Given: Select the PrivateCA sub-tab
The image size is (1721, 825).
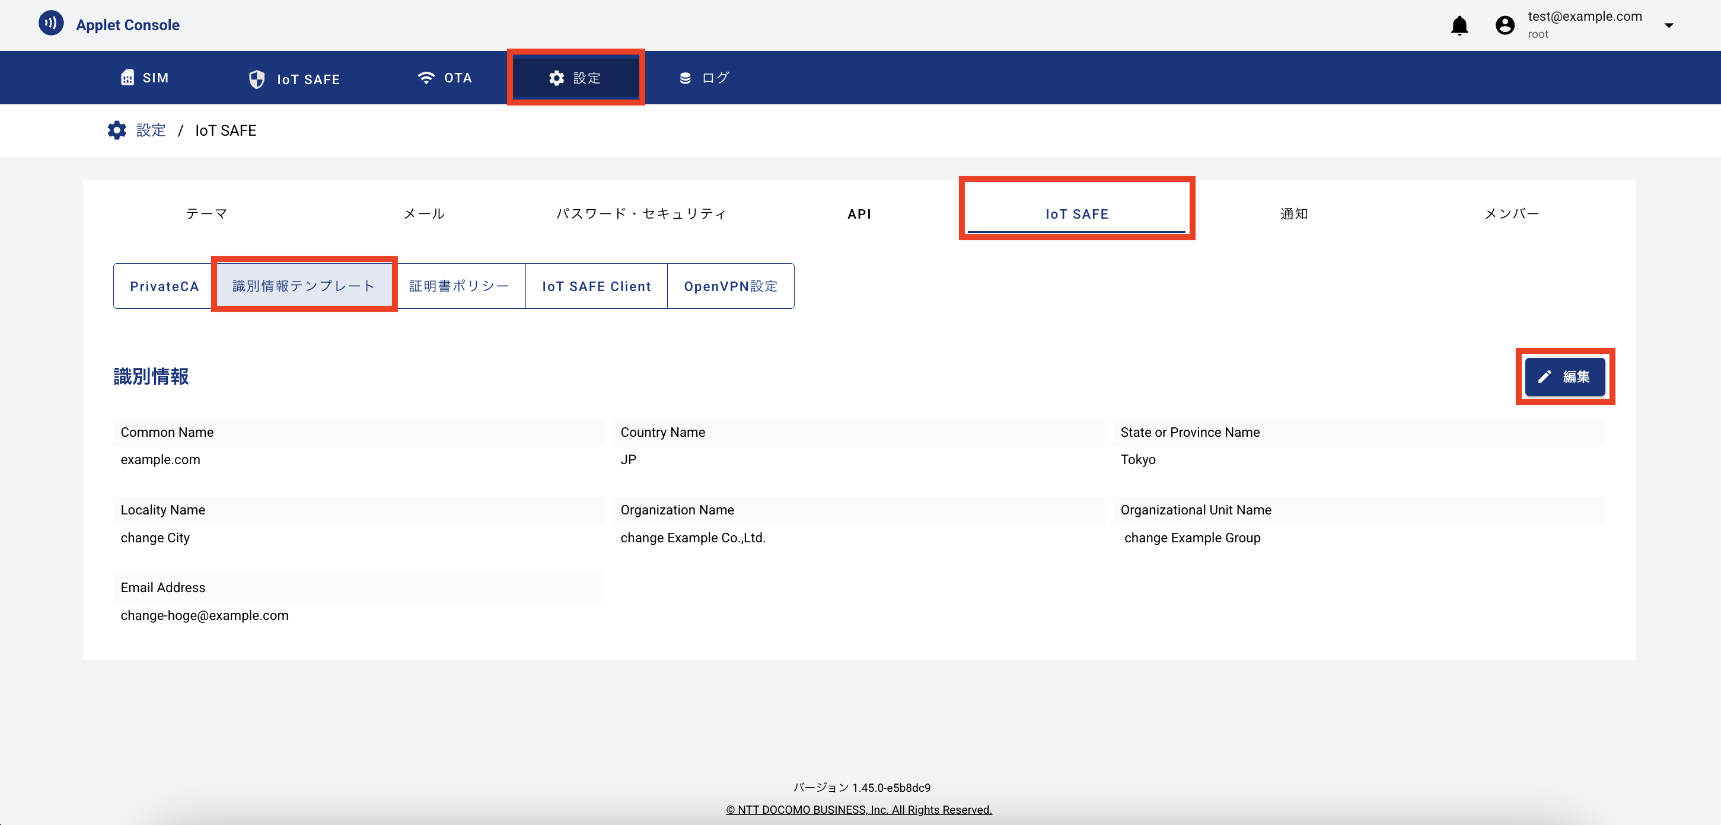Looking at the screenshot, I should pyautogui.click(x=164, y=286).
